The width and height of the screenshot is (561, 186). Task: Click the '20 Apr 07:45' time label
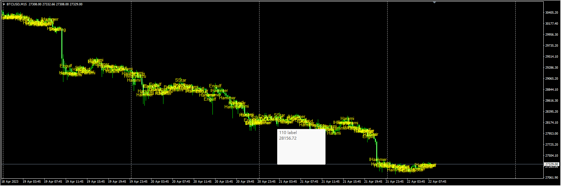coord(181,182)
